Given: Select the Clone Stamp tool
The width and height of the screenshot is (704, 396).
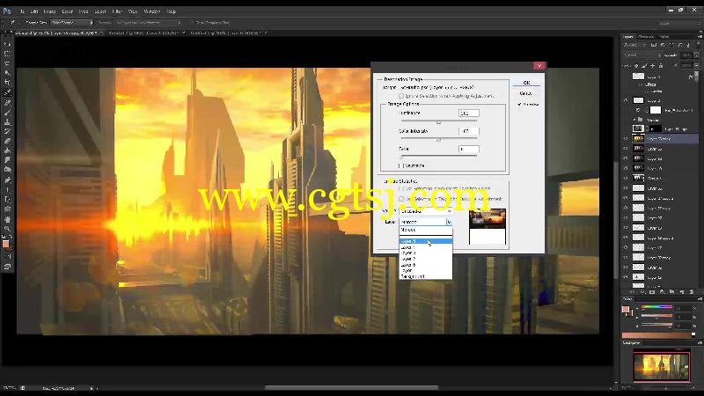Looking at the screenshot, I should tap(7, 121).
